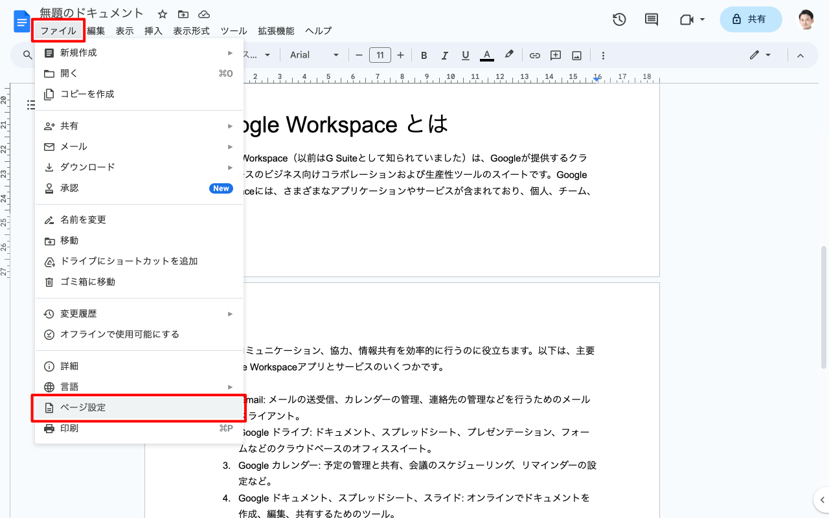Star the document title

[x=163, y=14]
